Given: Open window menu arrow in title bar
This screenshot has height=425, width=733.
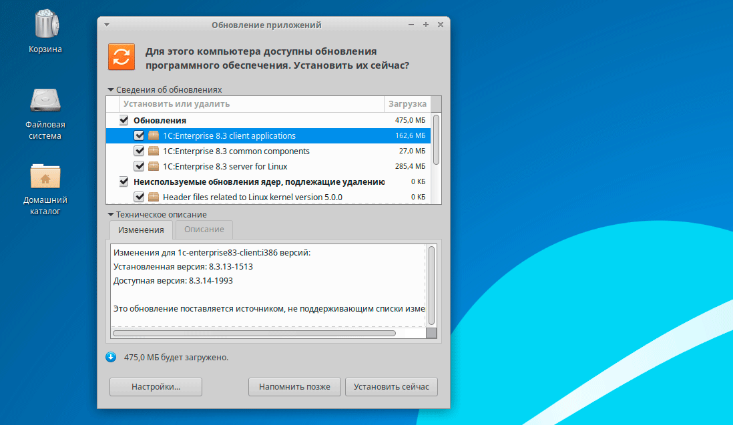Looking at the screenshot, I should click(107, 25).
